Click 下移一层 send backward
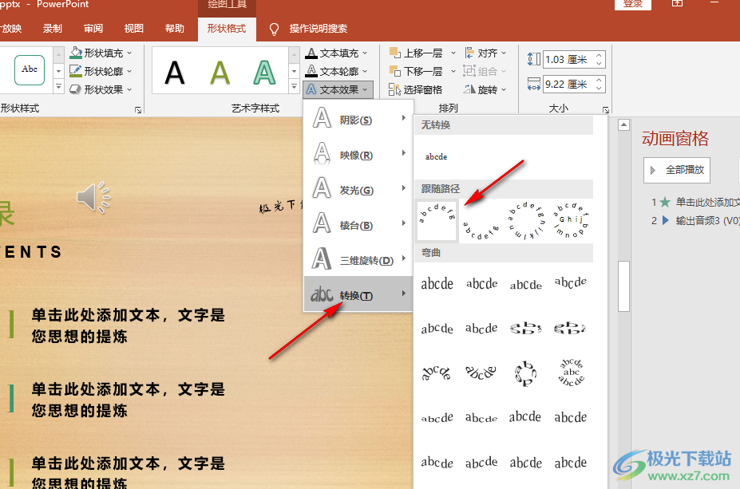The height and width of the screenshot is (489, 740). coord(417,71)
